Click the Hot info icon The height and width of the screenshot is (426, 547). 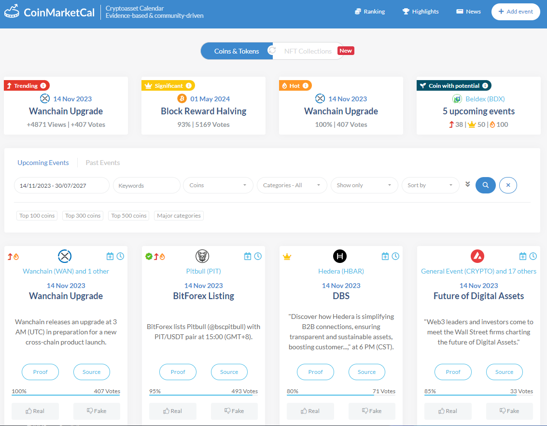[x=306, y=85]
